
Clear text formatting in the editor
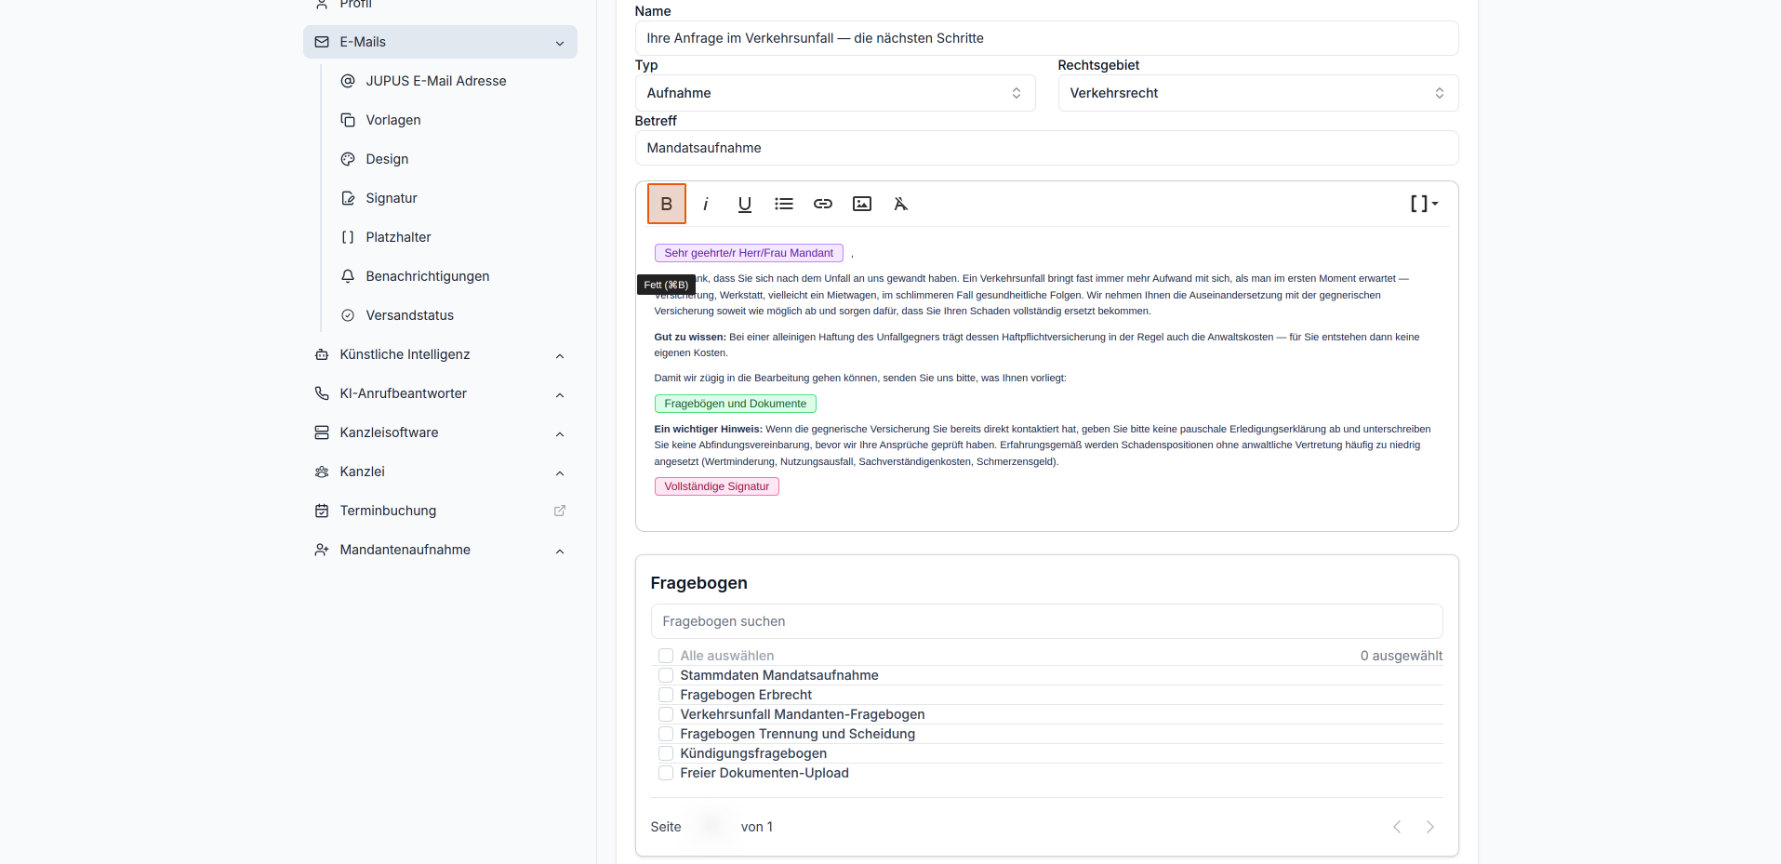pos(901,204)
